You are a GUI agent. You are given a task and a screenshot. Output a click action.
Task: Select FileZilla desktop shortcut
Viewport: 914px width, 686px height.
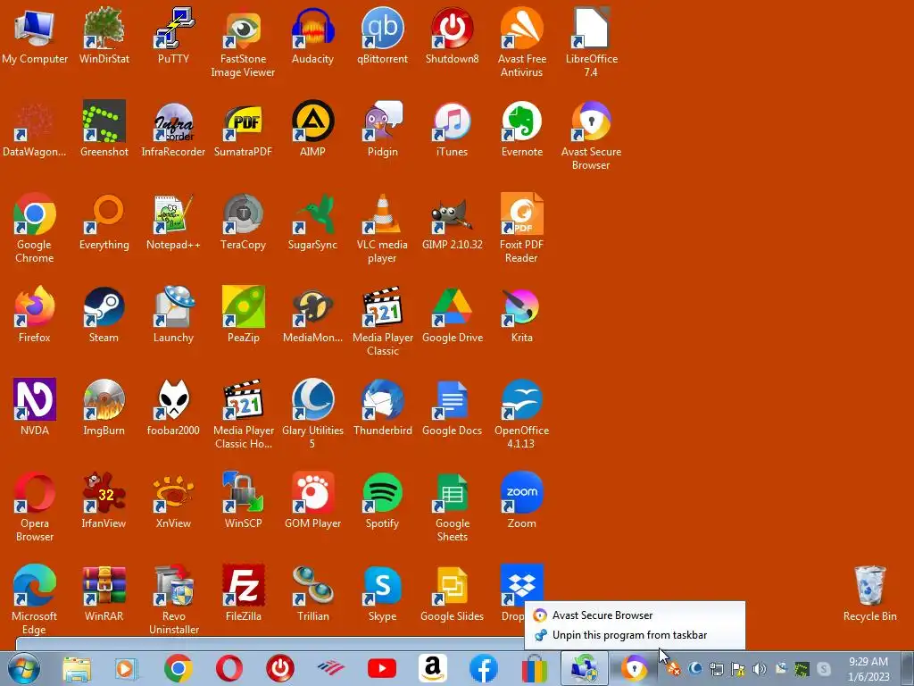tap(243, 593)
